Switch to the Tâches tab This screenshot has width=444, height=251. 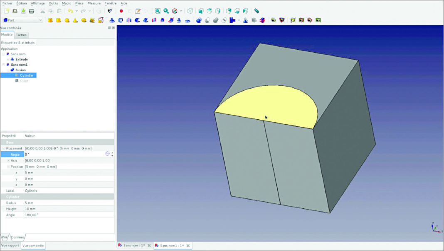(21, 35)
